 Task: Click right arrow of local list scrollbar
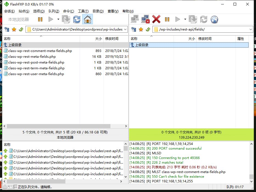pos(126,126)
